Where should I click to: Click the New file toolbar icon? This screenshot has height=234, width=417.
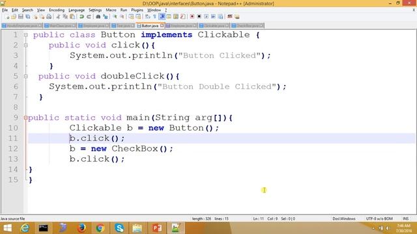pos(7,16)
